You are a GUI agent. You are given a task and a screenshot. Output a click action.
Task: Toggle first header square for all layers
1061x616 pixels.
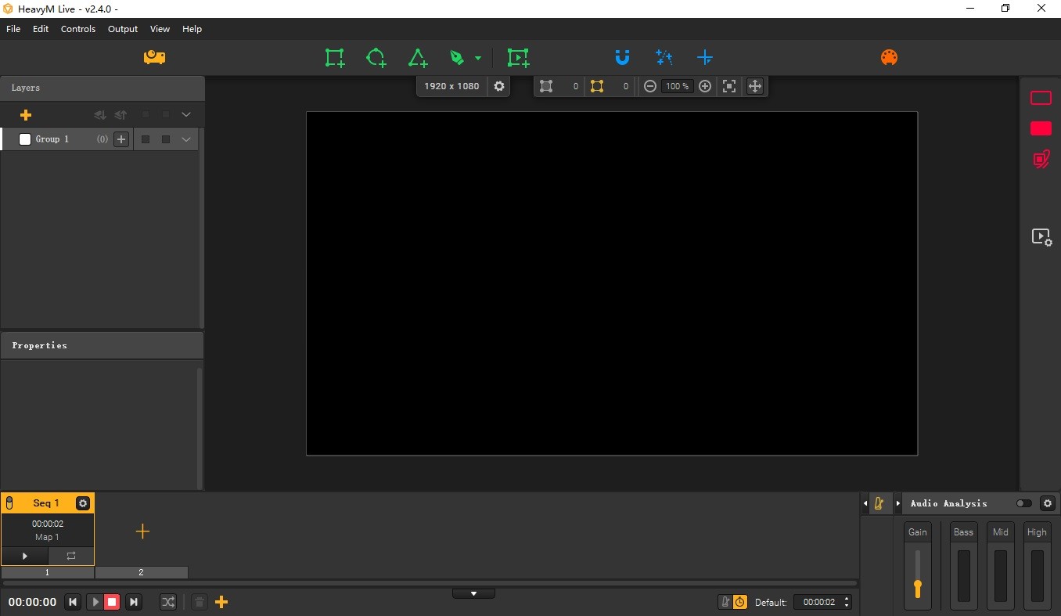[x=146, y=115]
